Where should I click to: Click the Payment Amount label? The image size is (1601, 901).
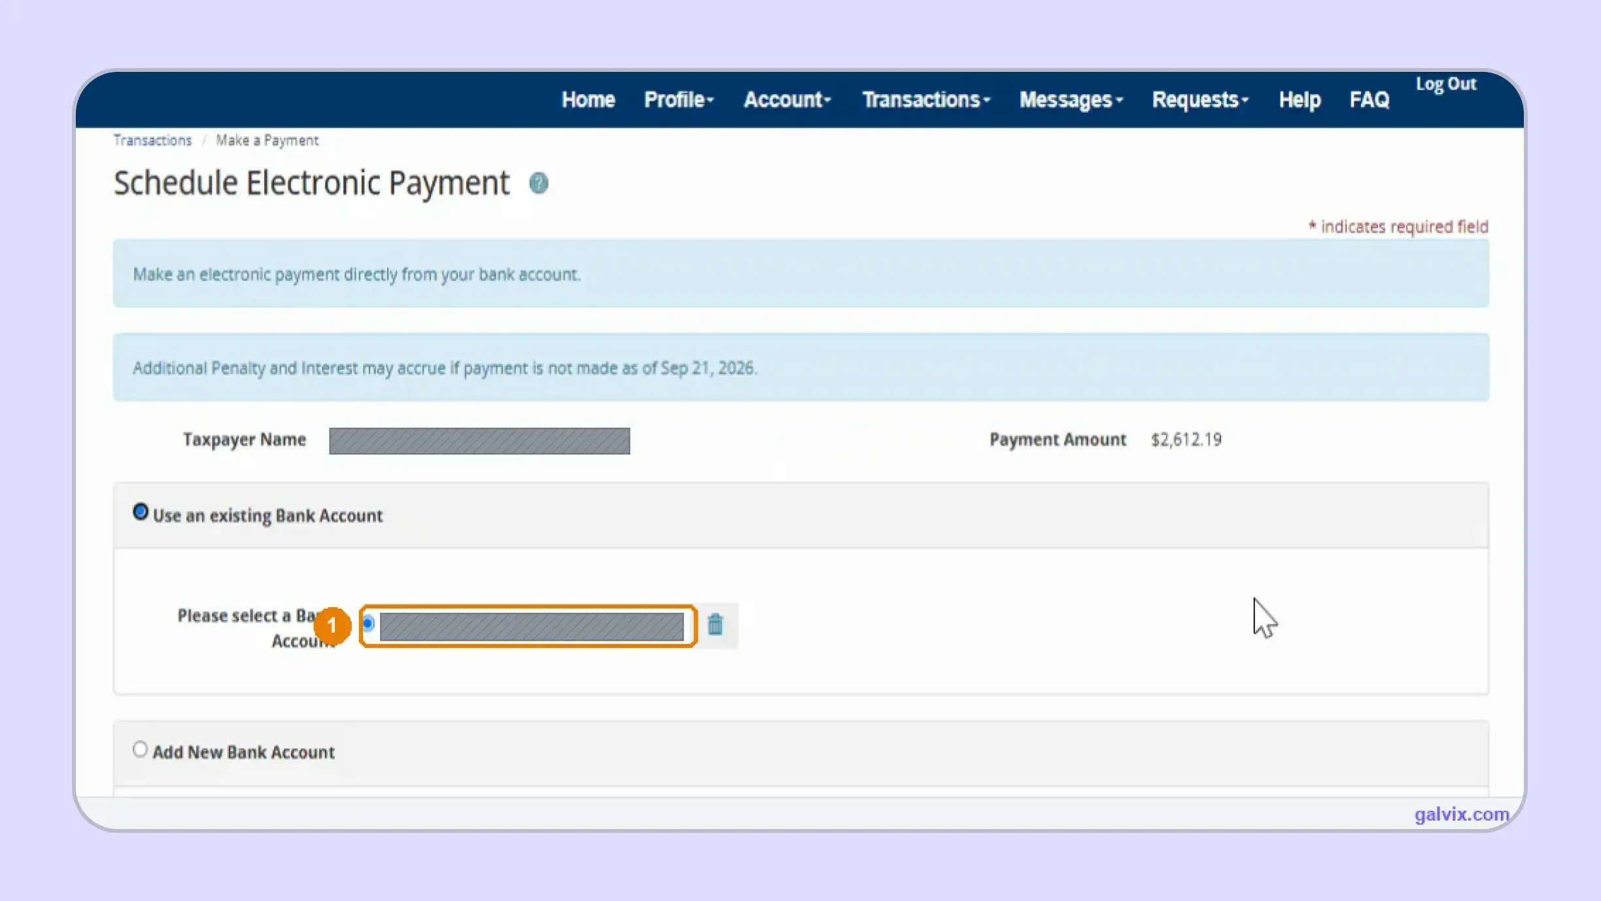(x=1058, y=439)
